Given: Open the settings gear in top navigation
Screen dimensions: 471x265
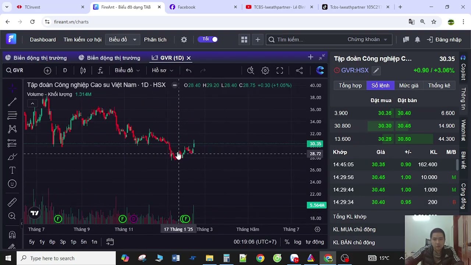Looking at the screenshot, I should [x=184, y=39].
